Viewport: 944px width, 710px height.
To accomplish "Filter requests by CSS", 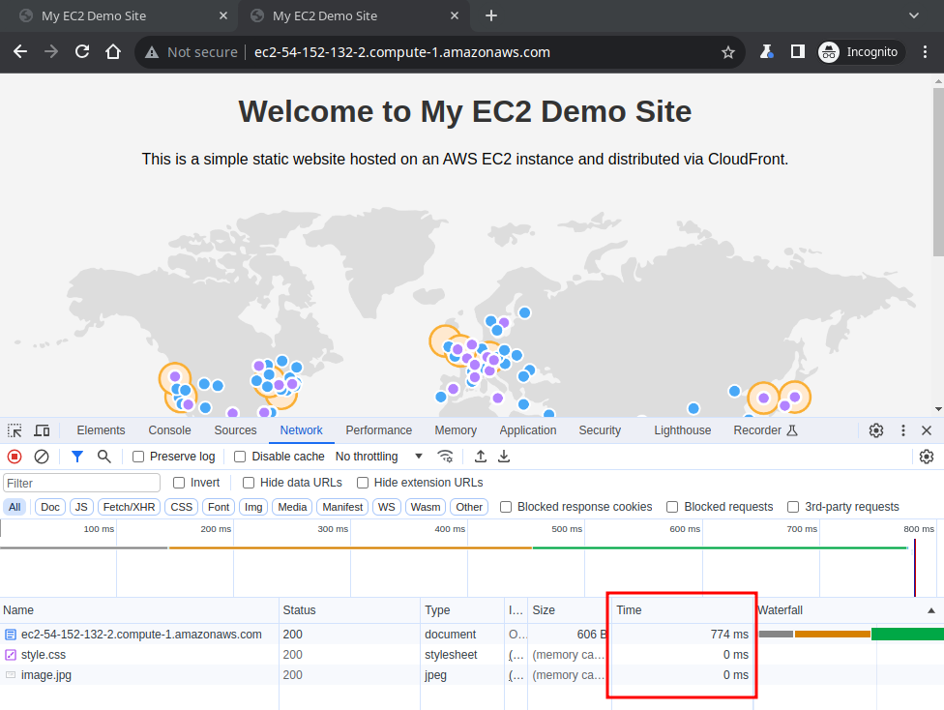I will 181,507.
